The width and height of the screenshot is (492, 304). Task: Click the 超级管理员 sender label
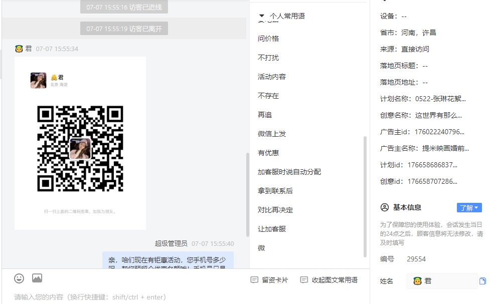171,243
